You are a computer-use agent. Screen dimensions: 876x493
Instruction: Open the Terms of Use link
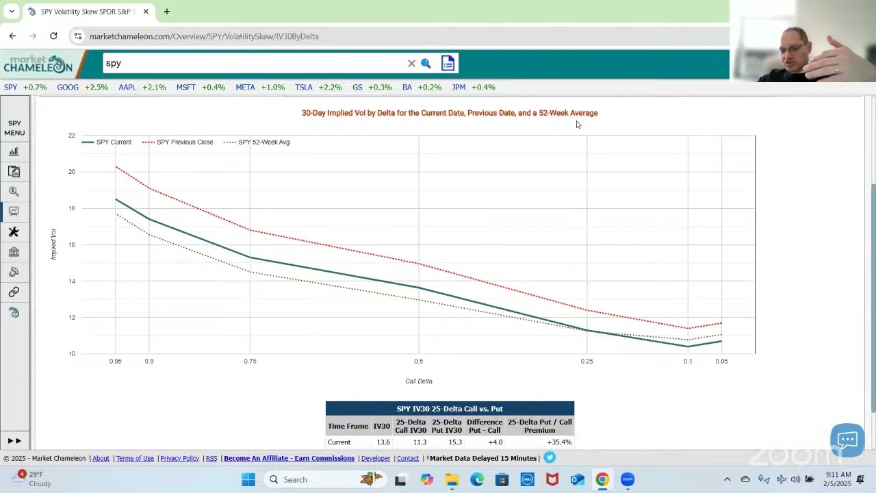tap(135, 458)
